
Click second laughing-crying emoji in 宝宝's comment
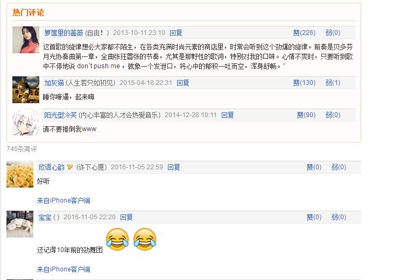pyautogui.click(x=145, y=239)
